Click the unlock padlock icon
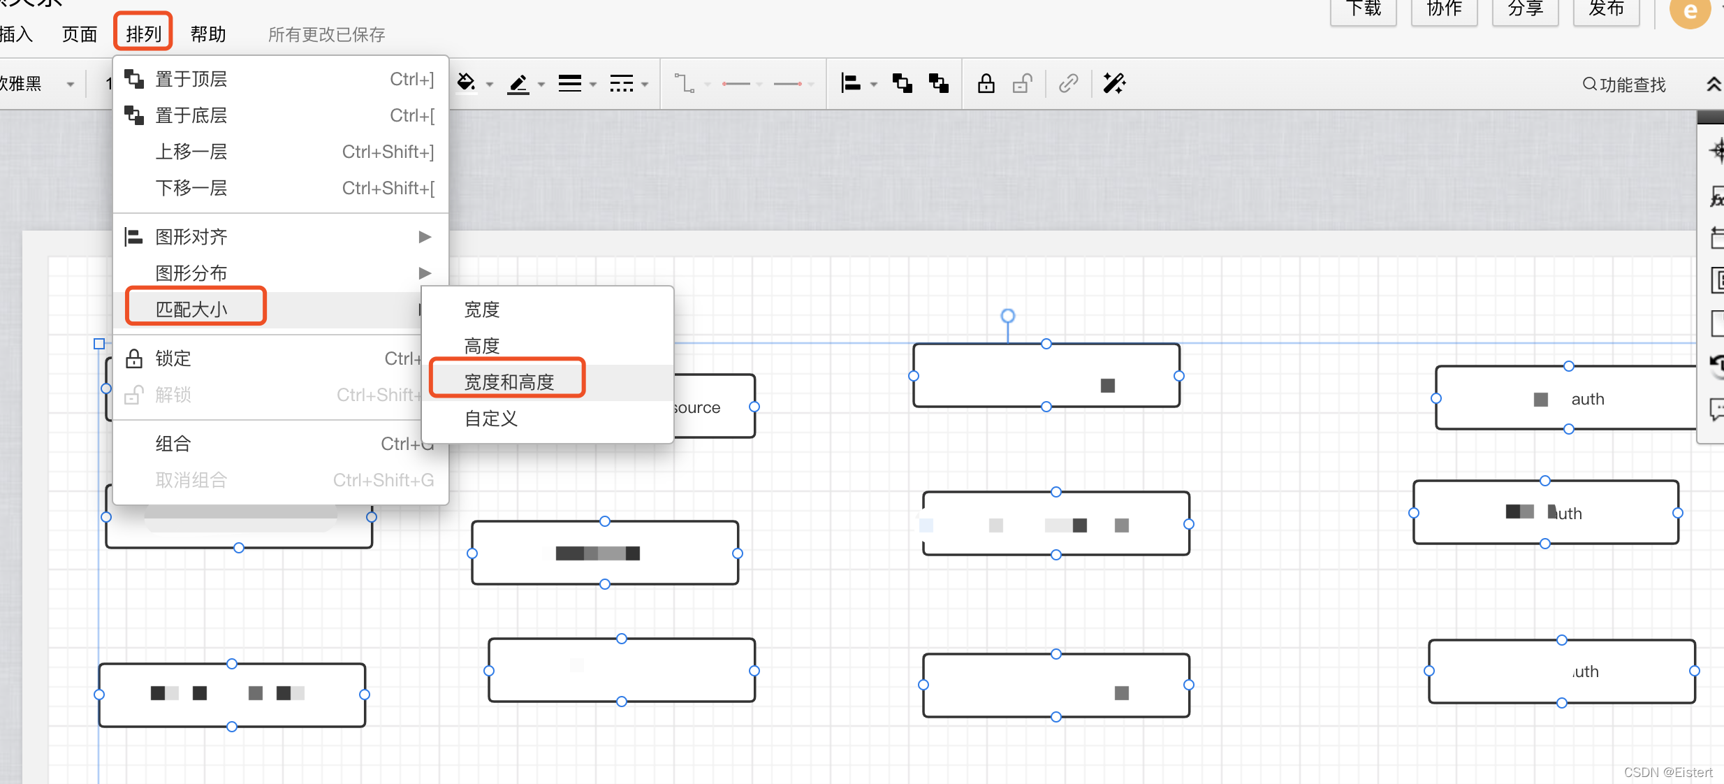The width and height of the screenshot is (1724, 784). [x=1021, y=83]
